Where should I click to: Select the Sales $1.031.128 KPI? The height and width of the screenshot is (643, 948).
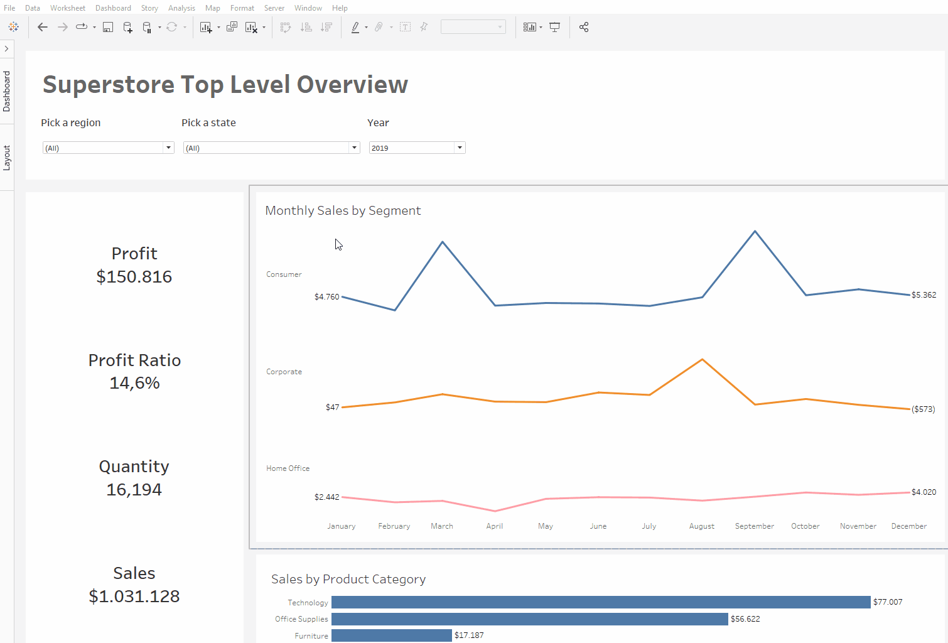[134, 585]
